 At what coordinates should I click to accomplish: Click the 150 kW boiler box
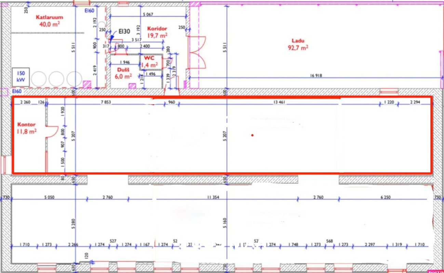click(x=21, y=77)
